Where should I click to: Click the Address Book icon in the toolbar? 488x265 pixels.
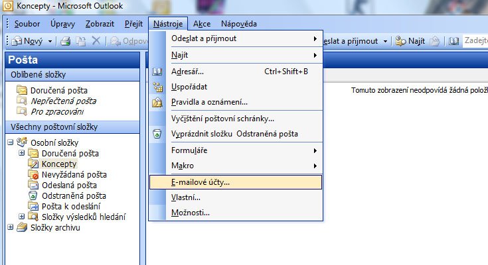pyautogui.click(x=453, y=41)
